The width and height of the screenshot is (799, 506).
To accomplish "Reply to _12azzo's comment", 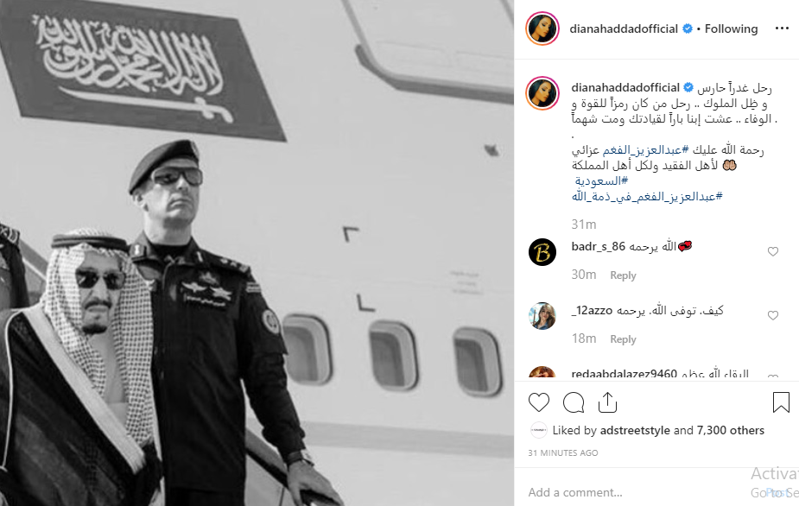I will (x=623, y=339).
